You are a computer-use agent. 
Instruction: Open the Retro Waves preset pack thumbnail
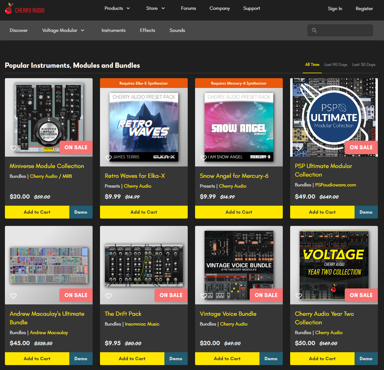pyautogui.click(x=144, y=127)
